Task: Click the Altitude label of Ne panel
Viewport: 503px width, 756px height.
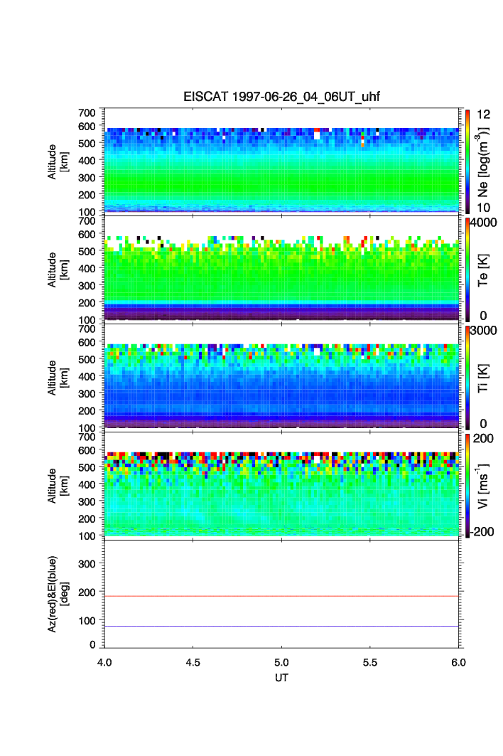Action: click(58, 161)
